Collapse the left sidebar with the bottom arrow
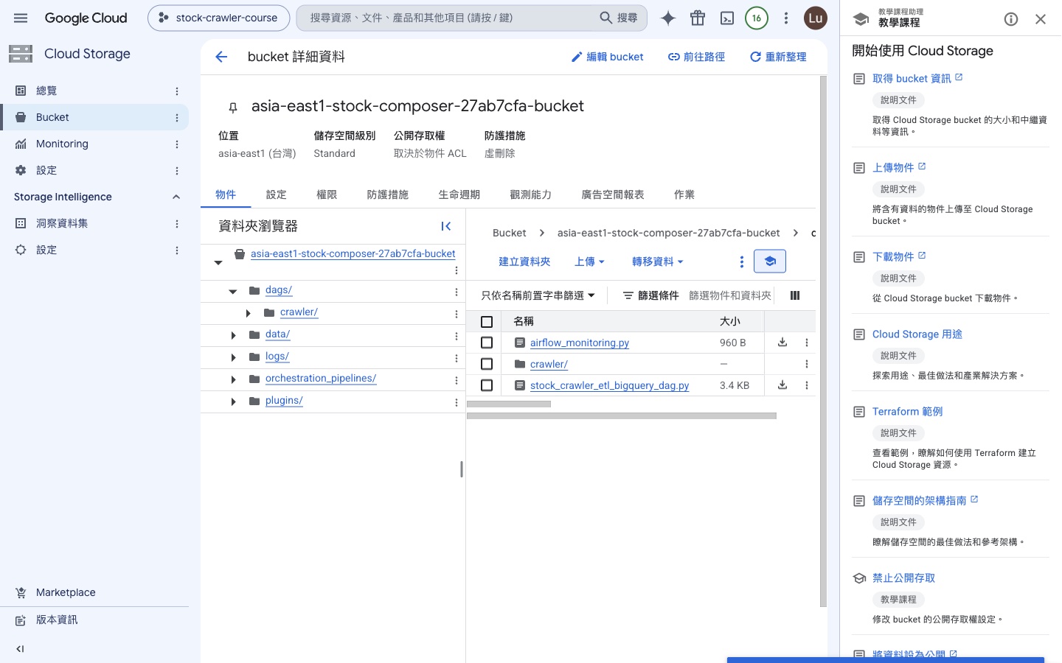Image resolution: width=1062 pixels, height=663 pixels. (x=21, y=649)
